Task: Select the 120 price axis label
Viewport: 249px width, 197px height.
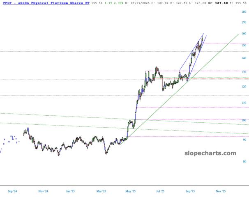Action: (244, 87)
